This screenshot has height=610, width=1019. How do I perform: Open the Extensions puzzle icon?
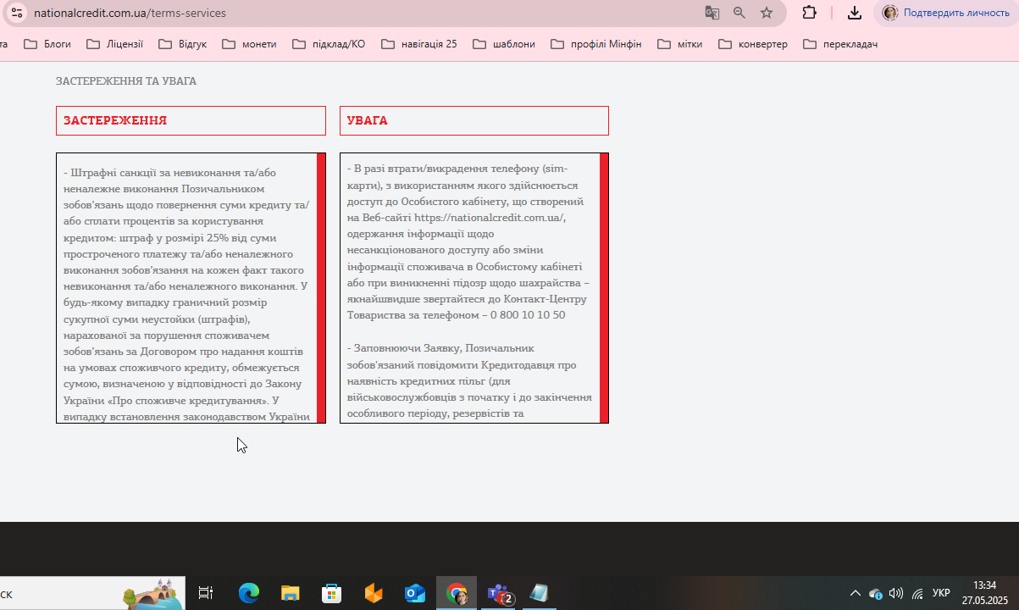pyautogui.click(x=810, y=13)
